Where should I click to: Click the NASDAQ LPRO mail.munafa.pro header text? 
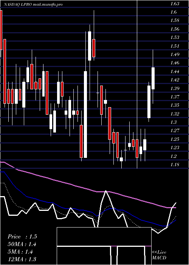pos(33,5)
